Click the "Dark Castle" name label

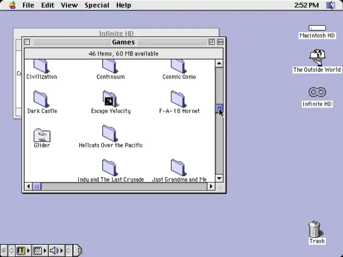(42, 111)
